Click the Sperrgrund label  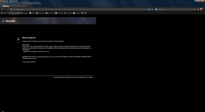(26, 45)
